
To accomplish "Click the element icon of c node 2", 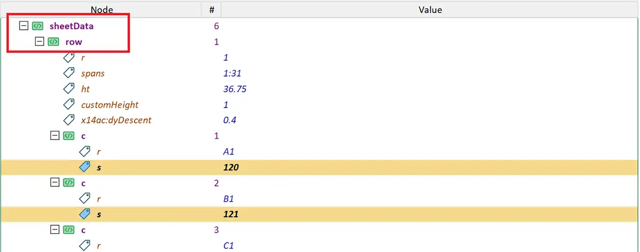I will tap(68, 183).
